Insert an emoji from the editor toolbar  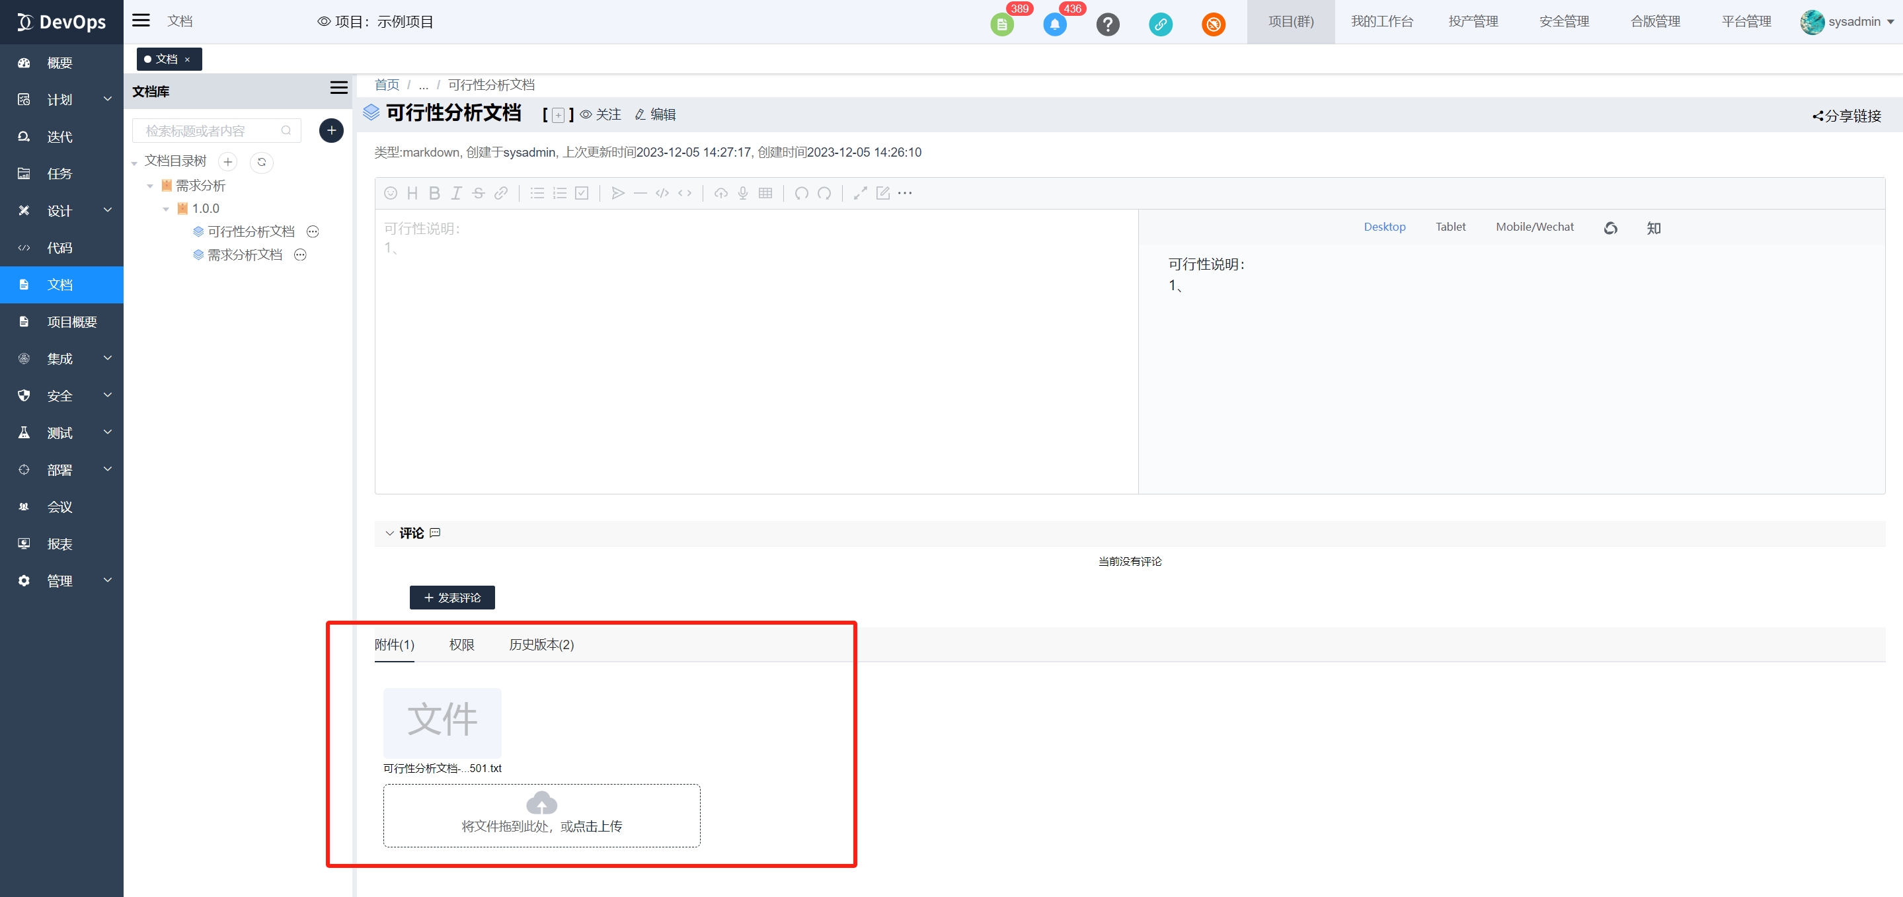[x=391, y=193]
